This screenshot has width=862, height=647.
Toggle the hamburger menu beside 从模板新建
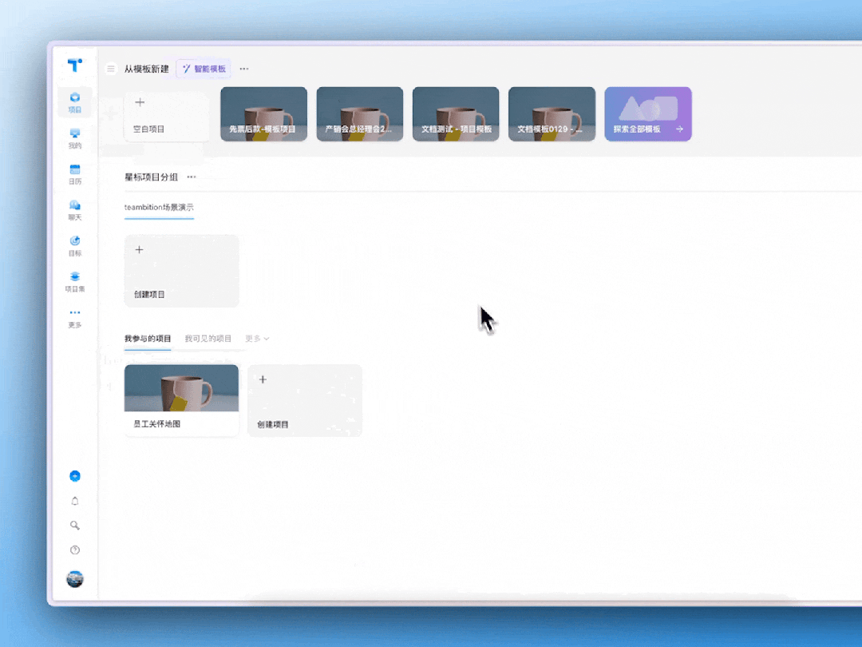coord(111,69)
